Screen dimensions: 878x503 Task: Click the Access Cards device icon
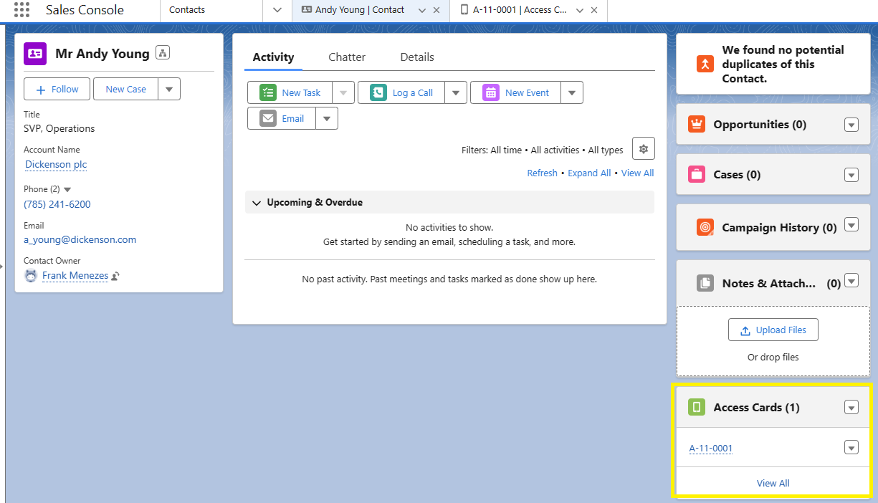tap(697, 407)
